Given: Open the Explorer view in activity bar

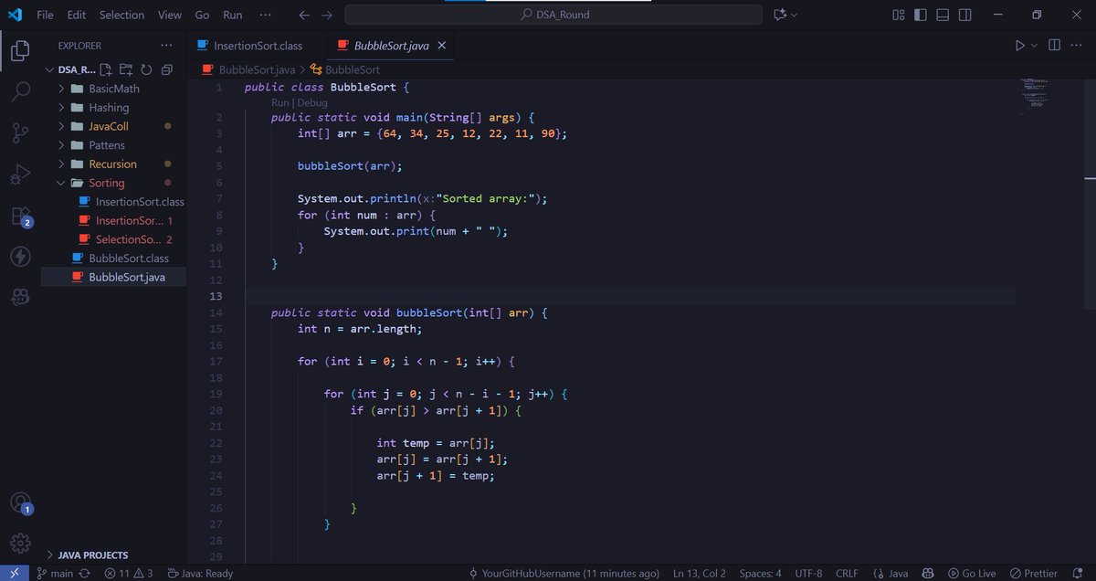Looking at the screenshot, I should pyautogui.click(x=20, y=51).
